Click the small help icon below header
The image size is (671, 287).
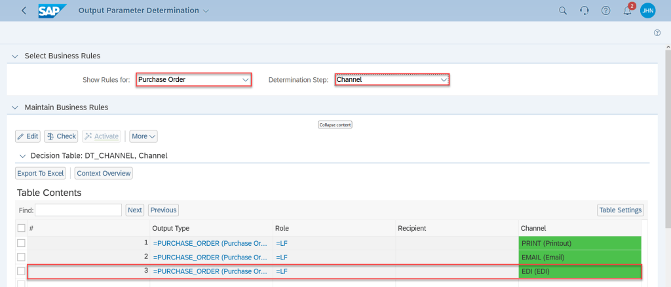click(x=657, y=33)
